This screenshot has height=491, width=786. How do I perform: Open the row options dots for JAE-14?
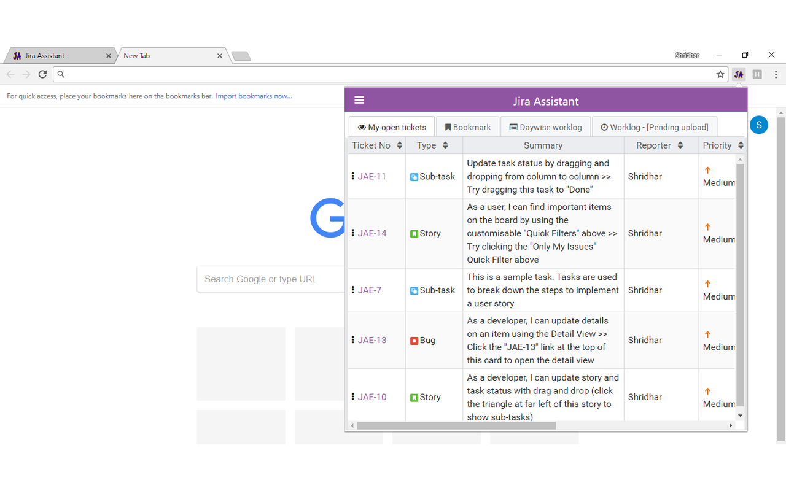[352, 233]
